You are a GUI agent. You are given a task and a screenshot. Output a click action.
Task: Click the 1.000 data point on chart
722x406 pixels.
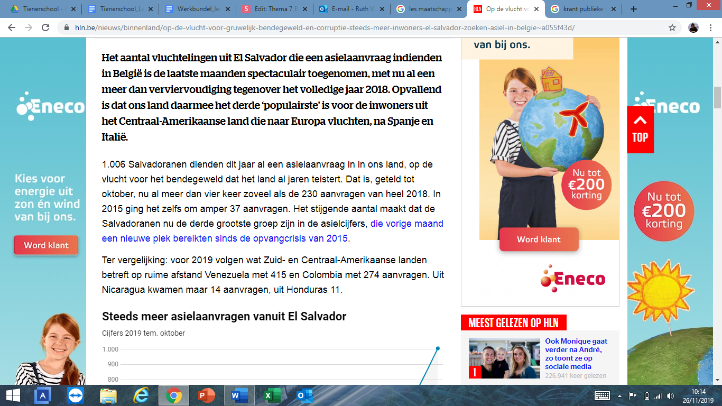point(438,348)
